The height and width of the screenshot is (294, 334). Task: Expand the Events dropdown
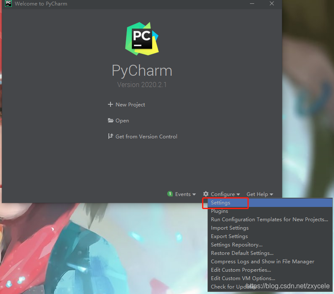[x=185, y=194]
